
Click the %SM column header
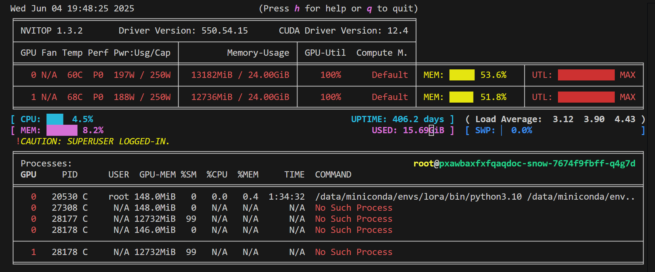point(189,175)
